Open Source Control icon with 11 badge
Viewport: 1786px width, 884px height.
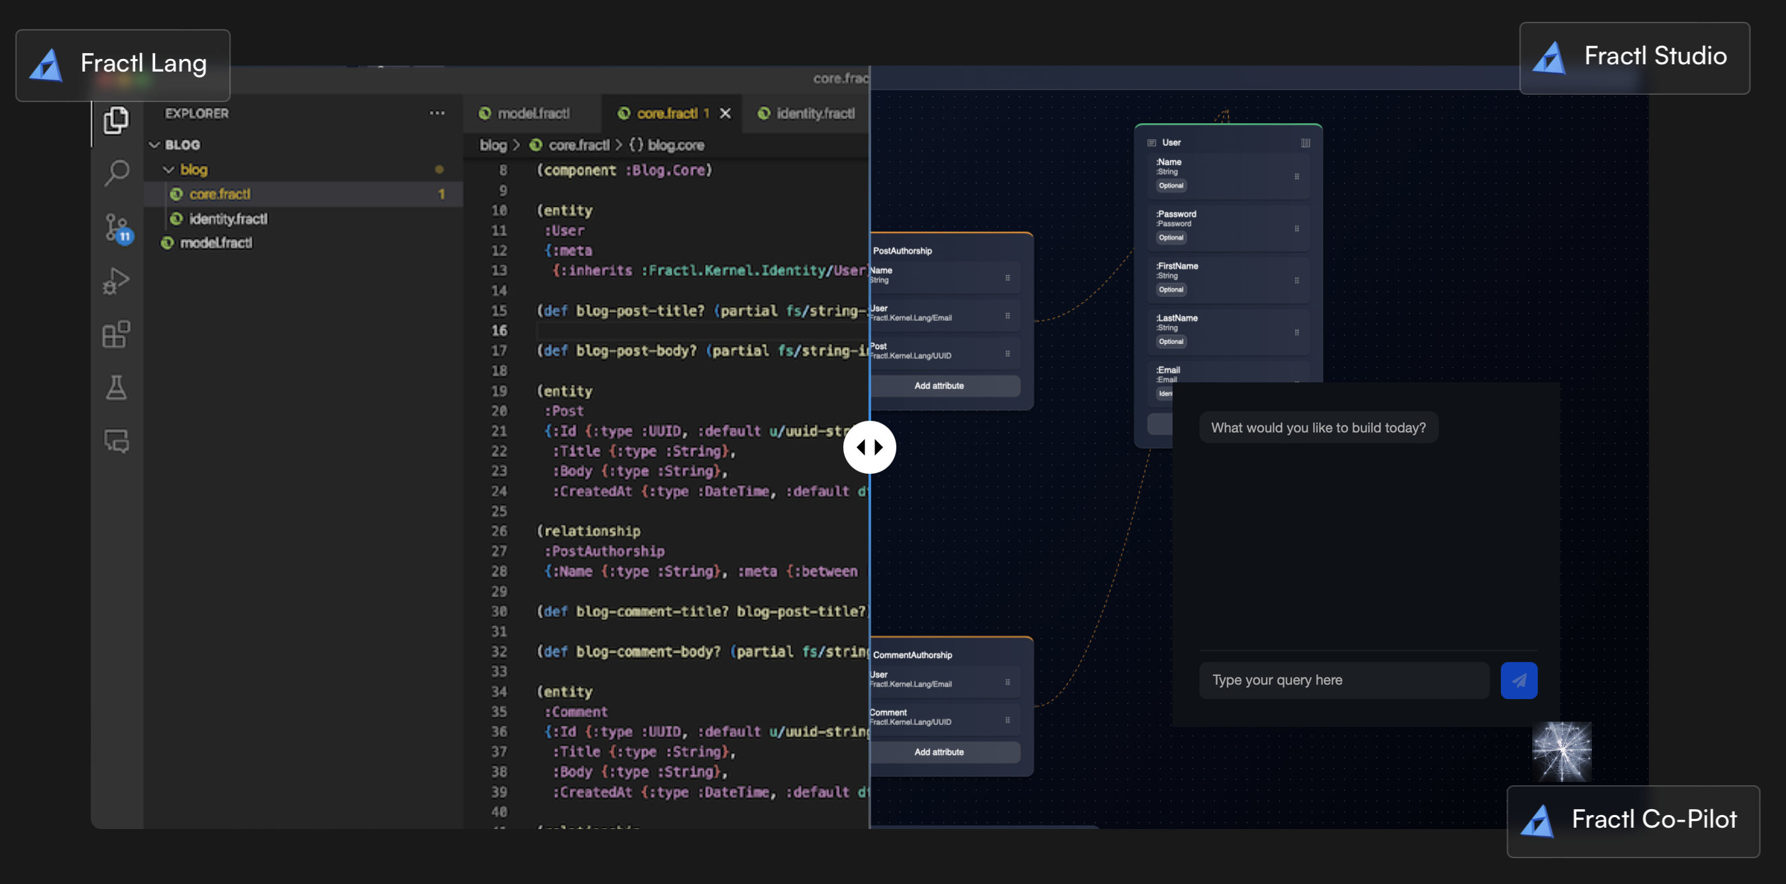click(117, 227)
